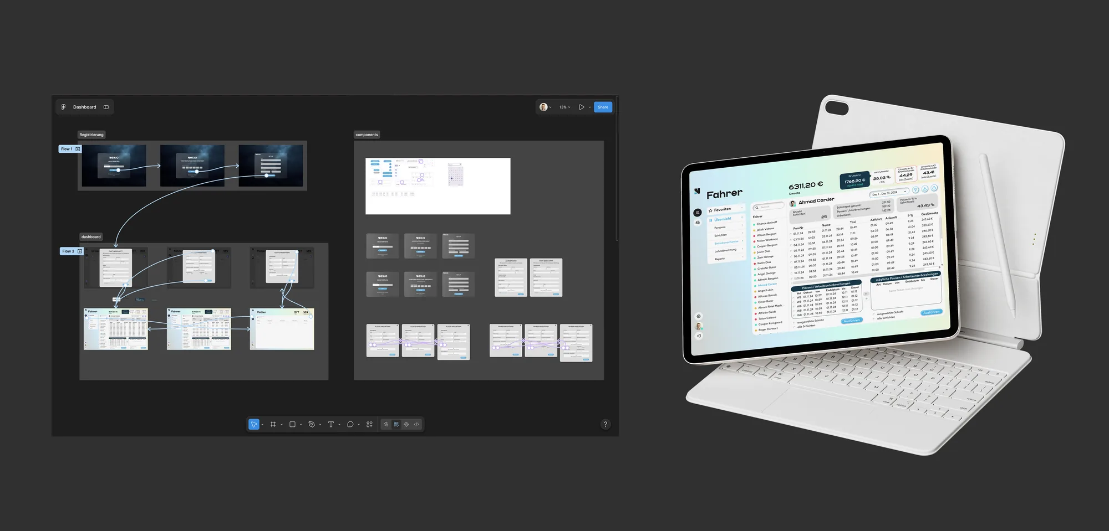Image resolution: width=1109 pixels, height=531 pixels.
Task: Open the Actions and components tool
Action: 369,424
